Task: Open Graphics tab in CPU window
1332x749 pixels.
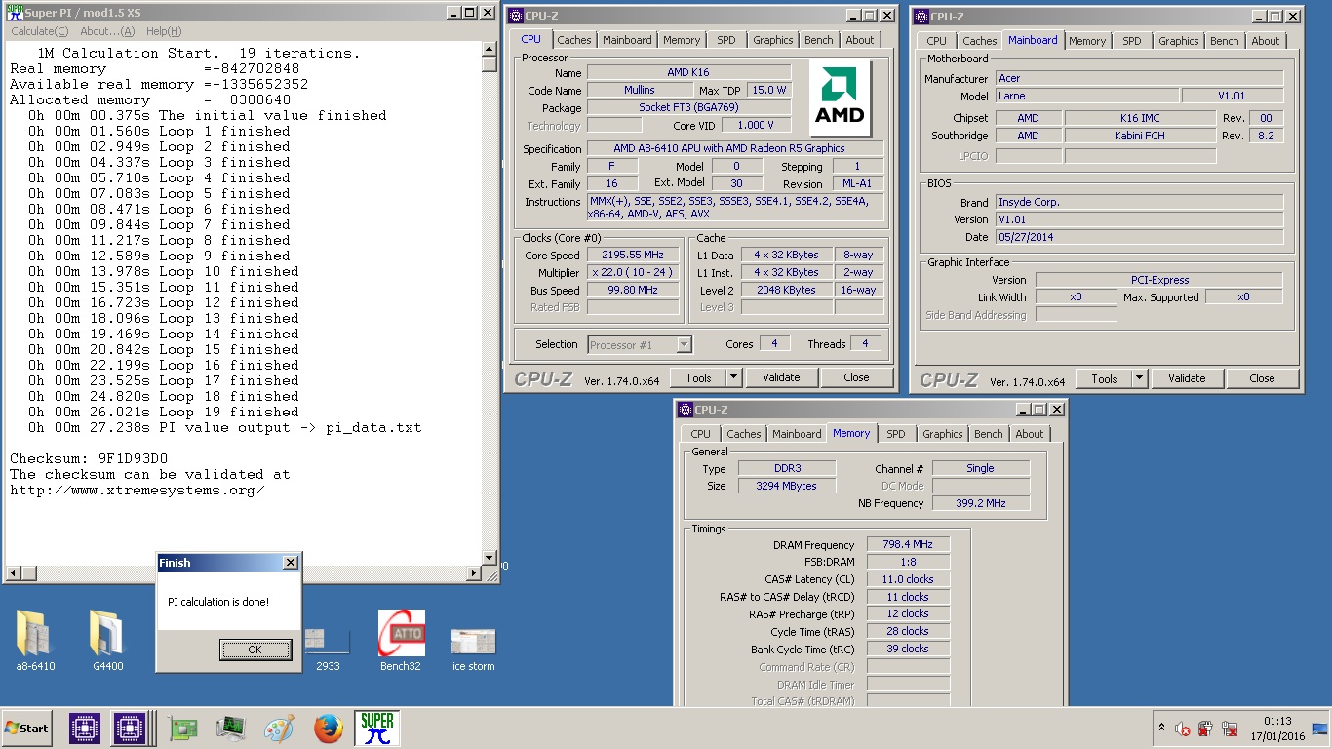Action: point(773,40)
